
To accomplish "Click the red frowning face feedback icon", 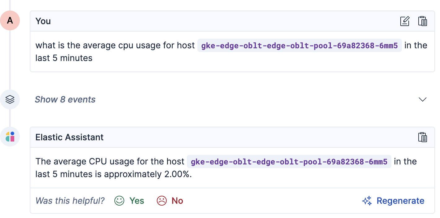I will point(161,201).
